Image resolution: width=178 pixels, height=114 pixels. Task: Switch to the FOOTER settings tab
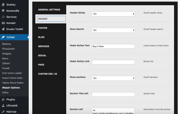point(43,28)
